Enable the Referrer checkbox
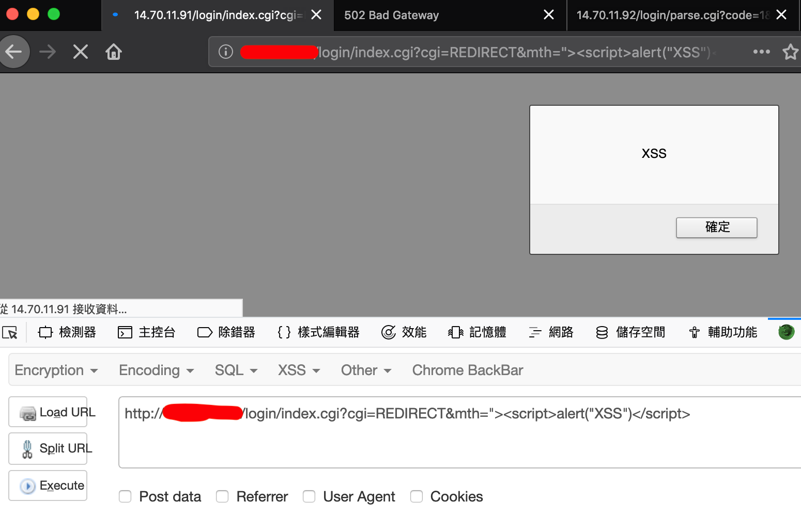 222,496
